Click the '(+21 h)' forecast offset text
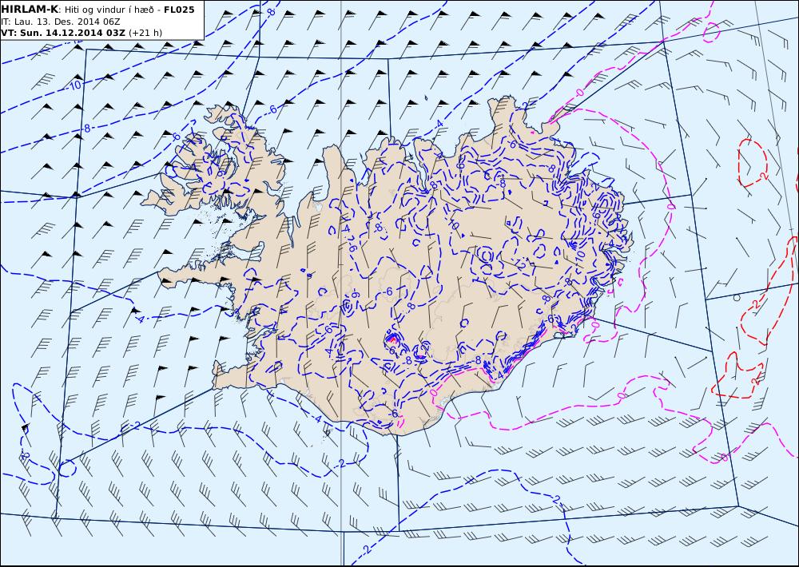The image size is (799, 567). click(145, 33)
